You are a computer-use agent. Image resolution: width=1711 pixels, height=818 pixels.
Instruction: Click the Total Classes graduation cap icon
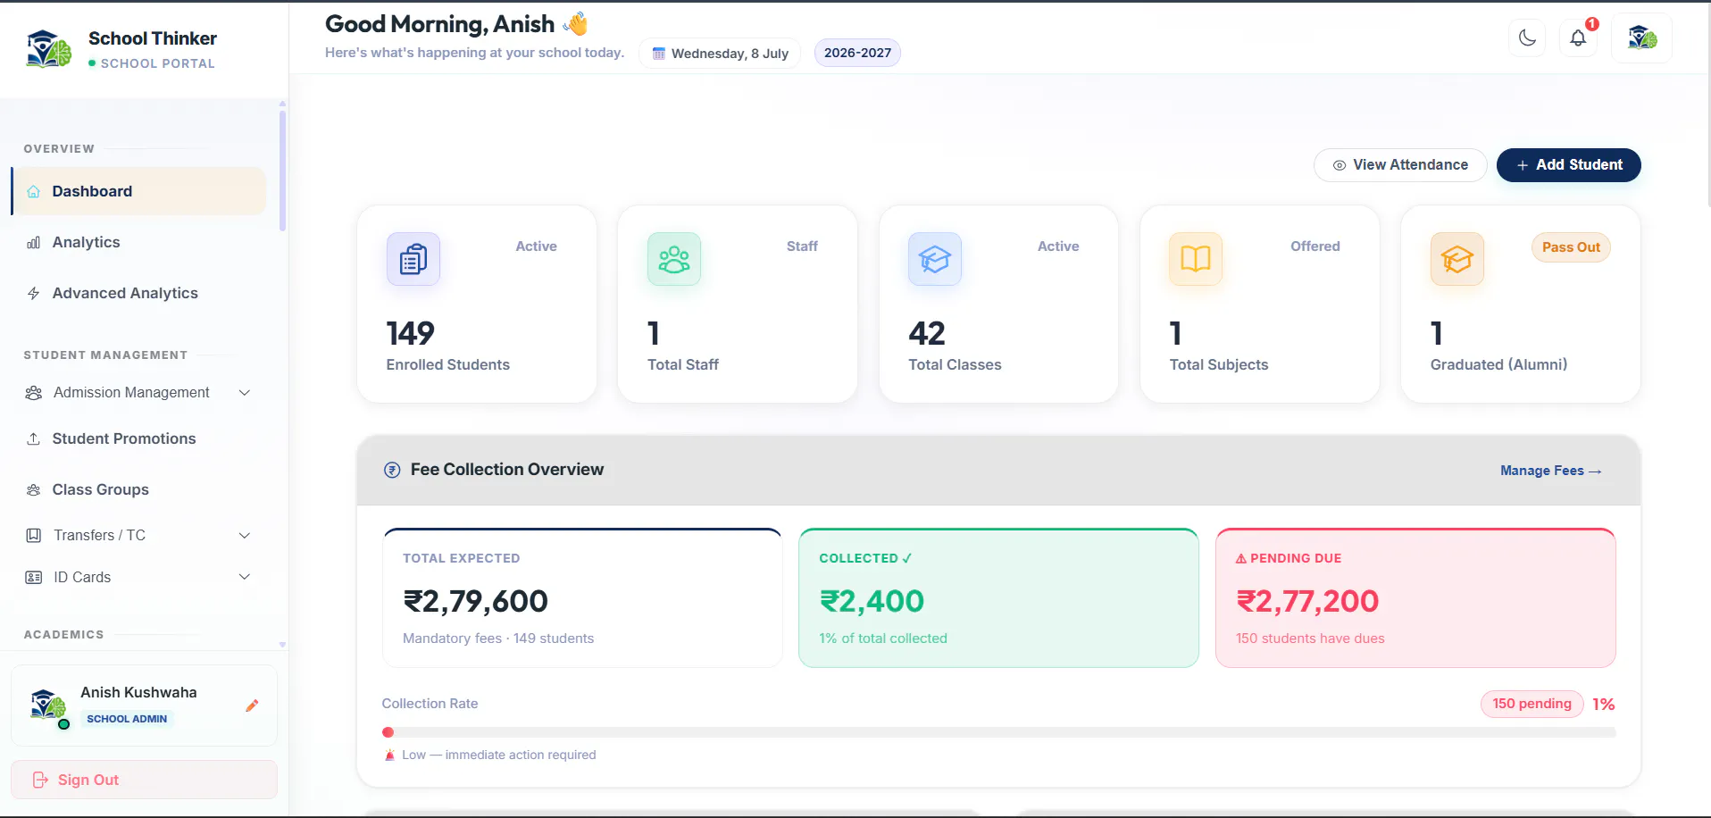pos(935,259)
